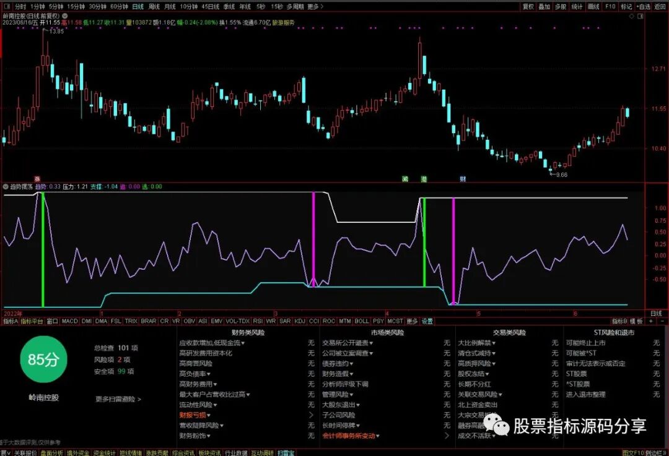Open the 盘面分析 bottom tab
This screenshot has width=669, height=456.
(51, 452)
